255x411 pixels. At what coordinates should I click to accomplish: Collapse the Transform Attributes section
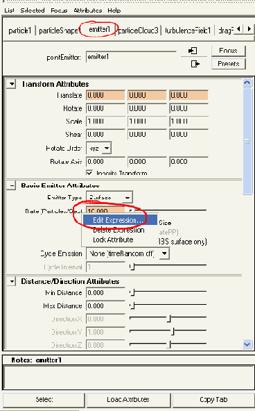pyautogui.click(x=12, y=84)
